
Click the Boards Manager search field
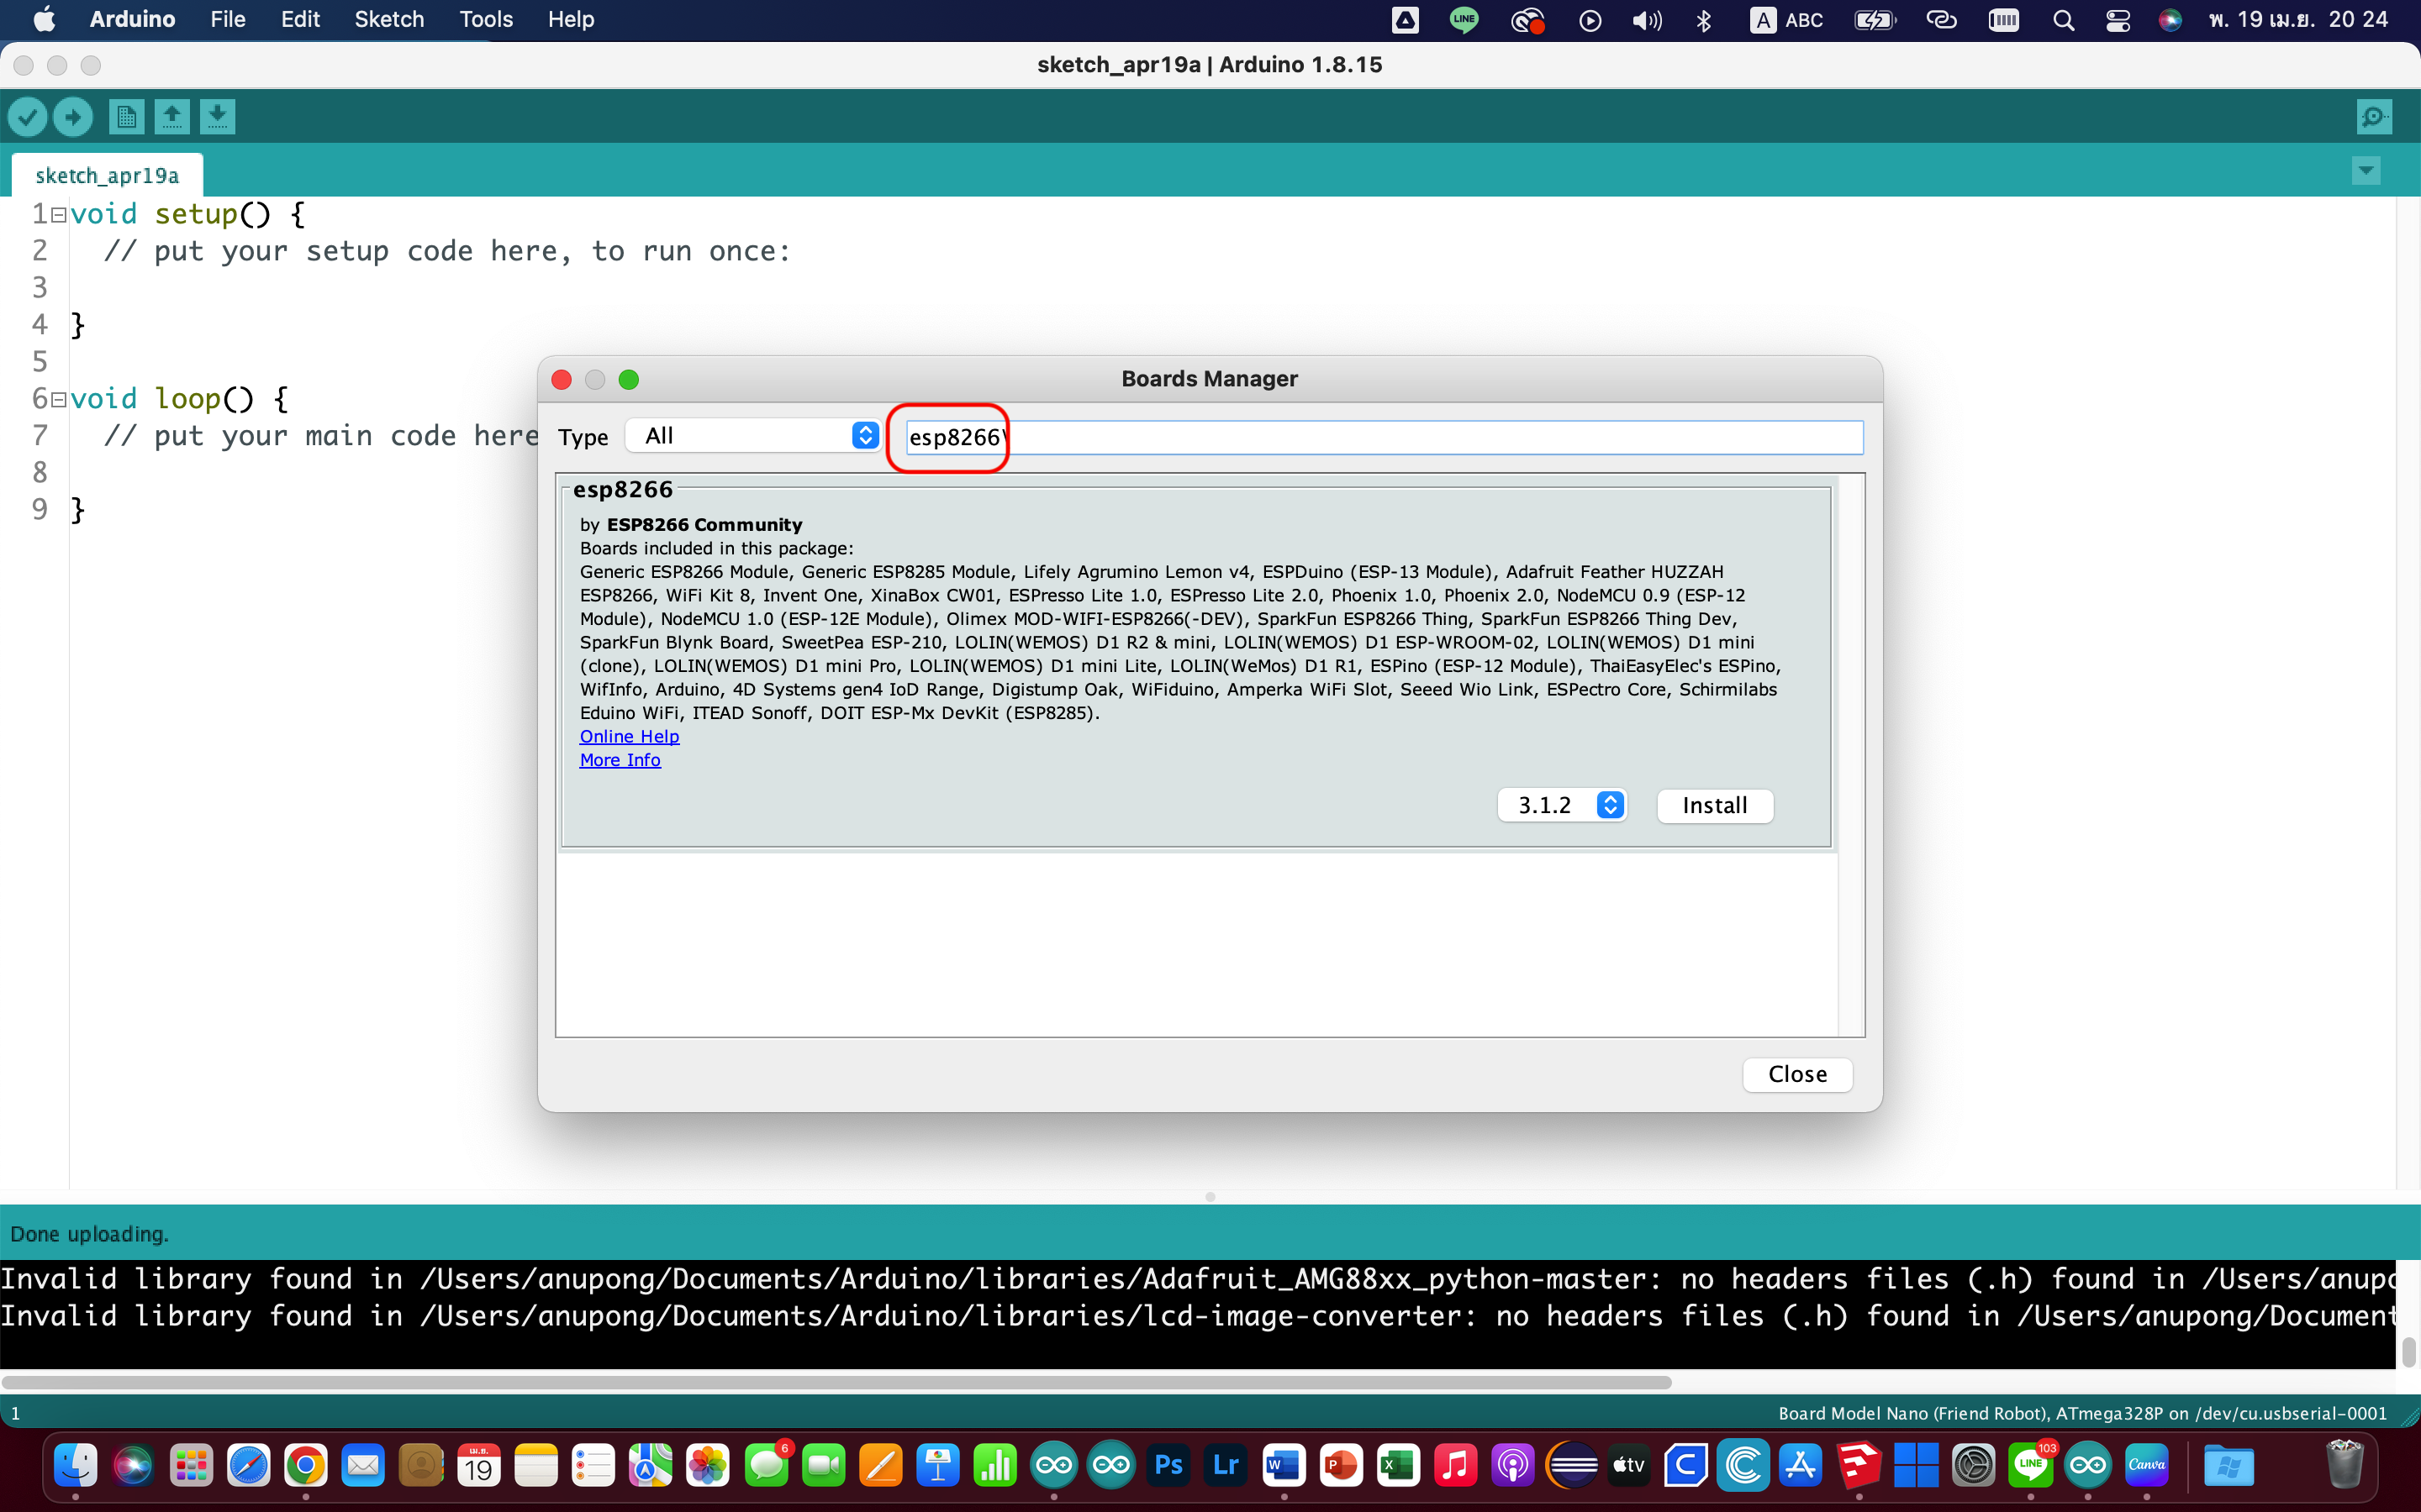[x=1384, y=437]
